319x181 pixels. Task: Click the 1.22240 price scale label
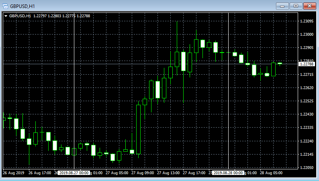click(307, 141)
